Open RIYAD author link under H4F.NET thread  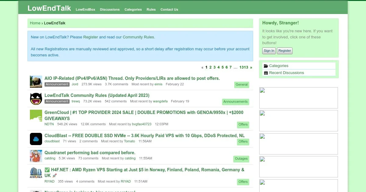click(x=49, y=182)
